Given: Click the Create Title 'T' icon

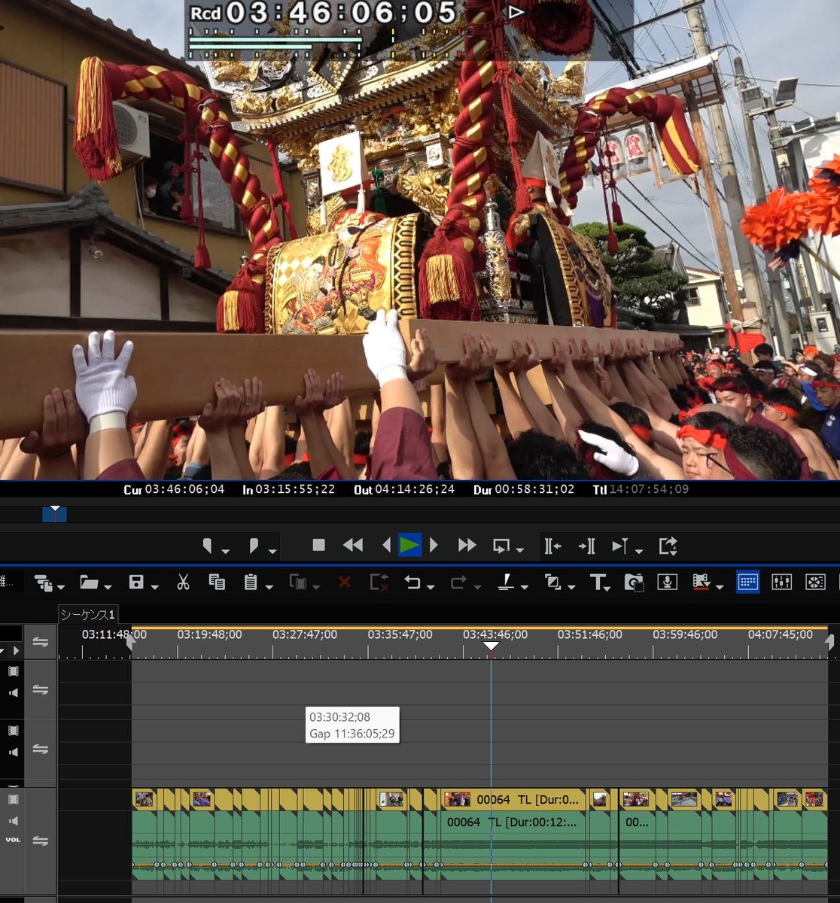Looking at the screenshot, I should 598,582.
